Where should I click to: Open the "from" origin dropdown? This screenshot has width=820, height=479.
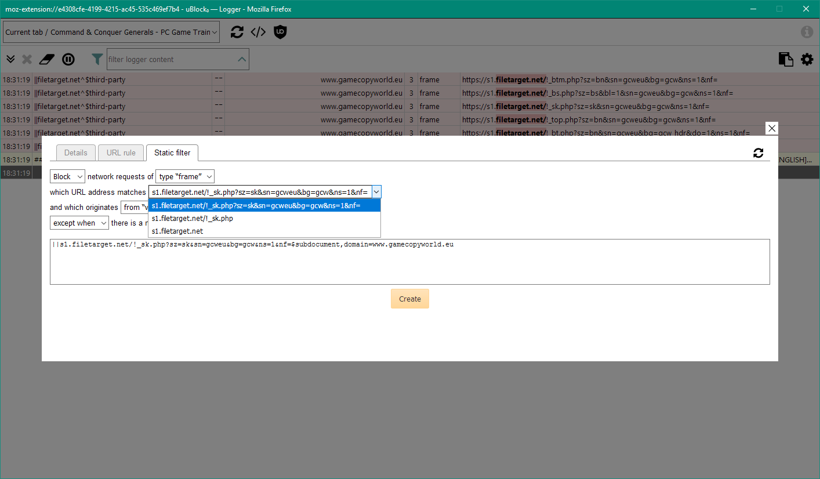[134, 207]
